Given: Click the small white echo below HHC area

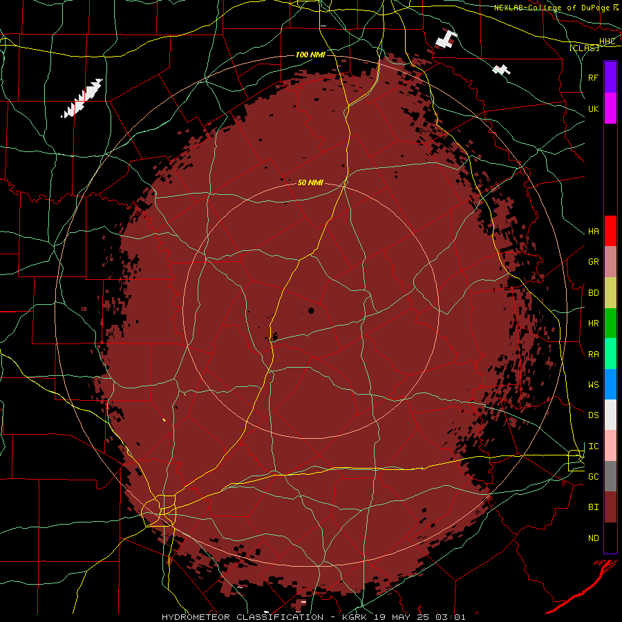Looking at the screenshot, I should 502,70.
